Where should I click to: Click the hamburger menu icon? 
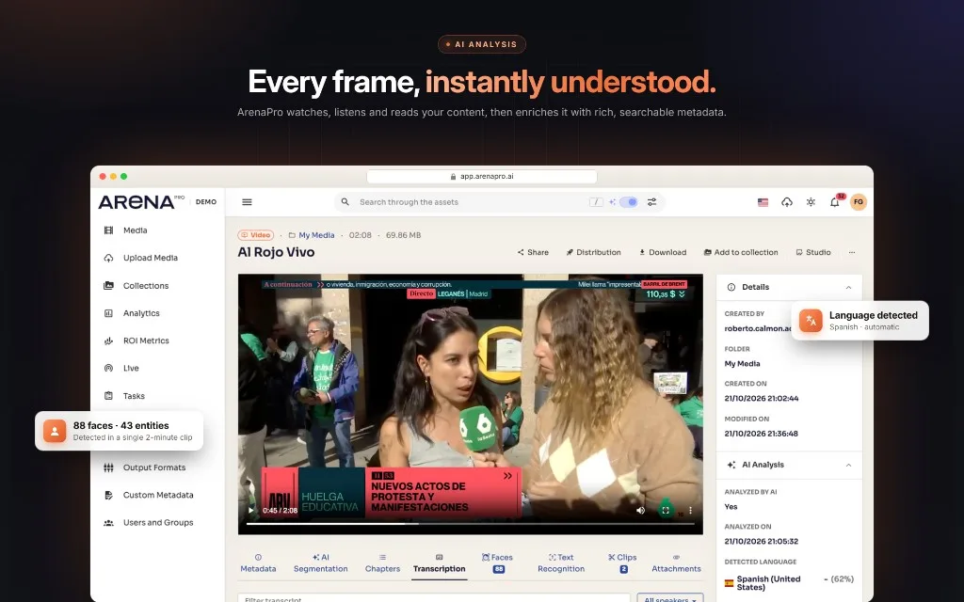tap(248, 202)
